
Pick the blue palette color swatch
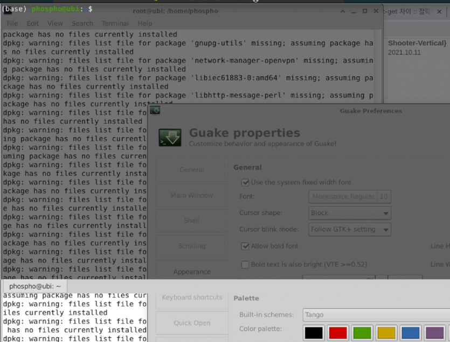pyautogui.click(x=411, y=333)
